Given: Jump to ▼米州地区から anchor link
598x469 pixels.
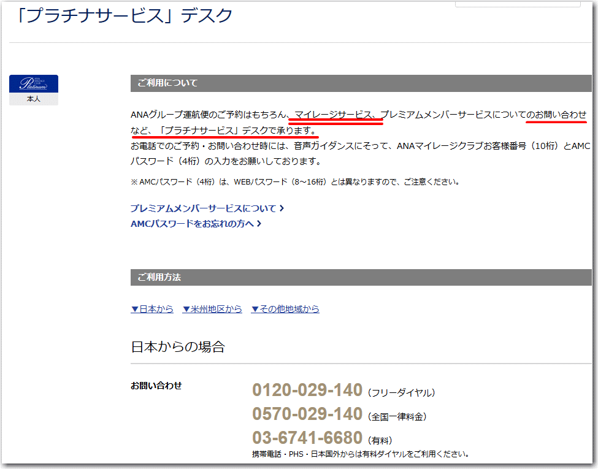Looking at the screenshot, I should pos(212,309).
